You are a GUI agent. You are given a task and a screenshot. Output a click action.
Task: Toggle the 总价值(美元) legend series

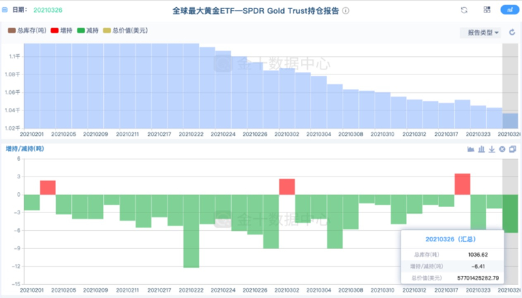tap(125, 31)
